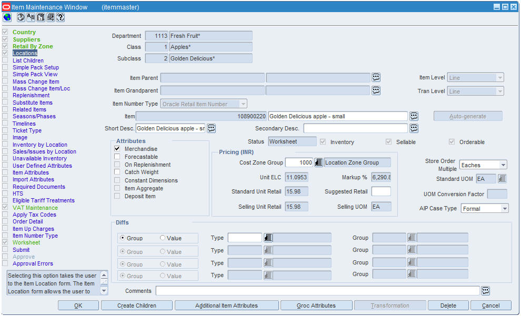
Task: Open Standard UOM list of values icon
Action: (x=502, y=179)
